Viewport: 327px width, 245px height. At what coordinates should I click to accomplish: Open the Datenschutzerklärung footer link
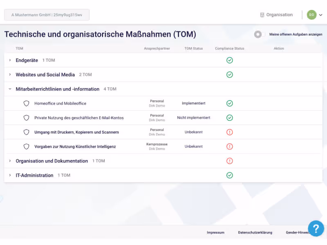click(255, 232)
